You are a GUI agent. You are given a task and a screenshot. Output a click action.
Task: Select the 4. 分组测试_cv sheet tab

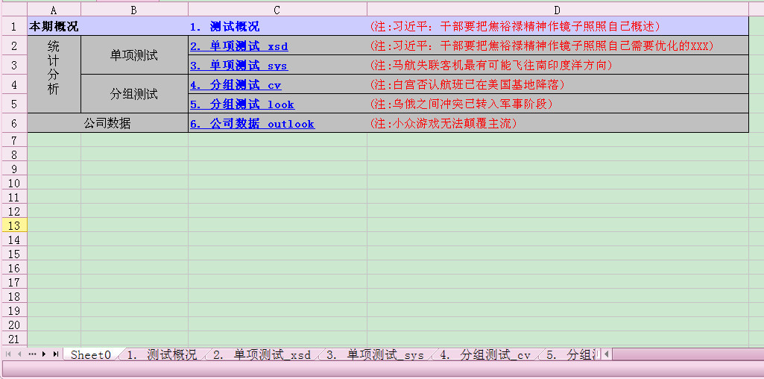point(484,354)
